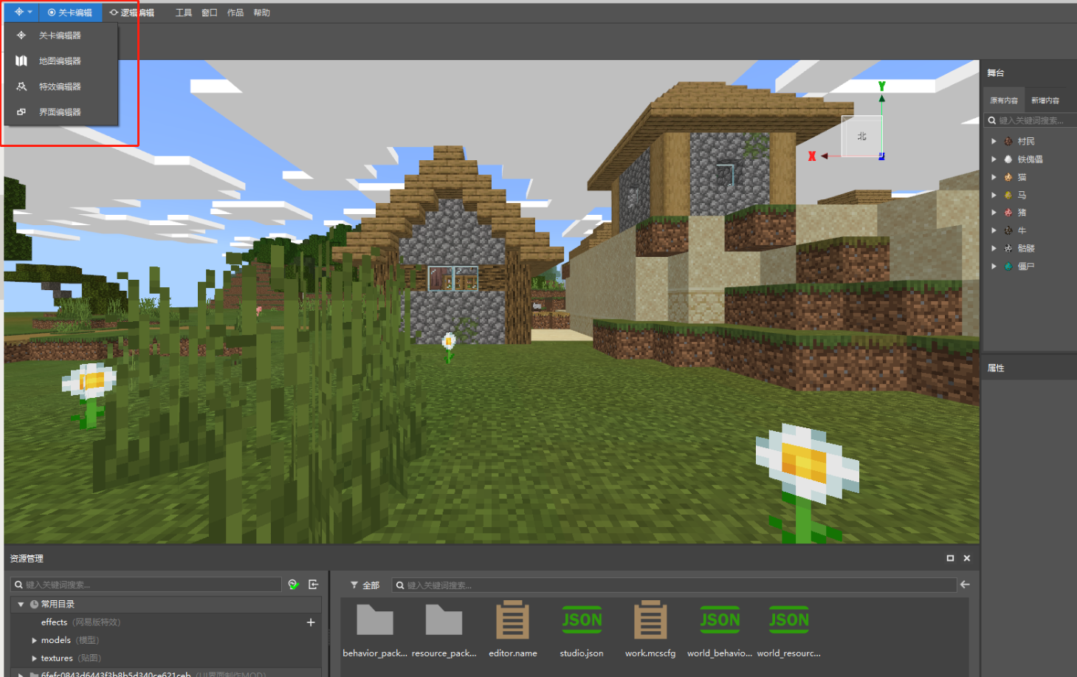Open the 窗口 menu

(x=210, y=13)
